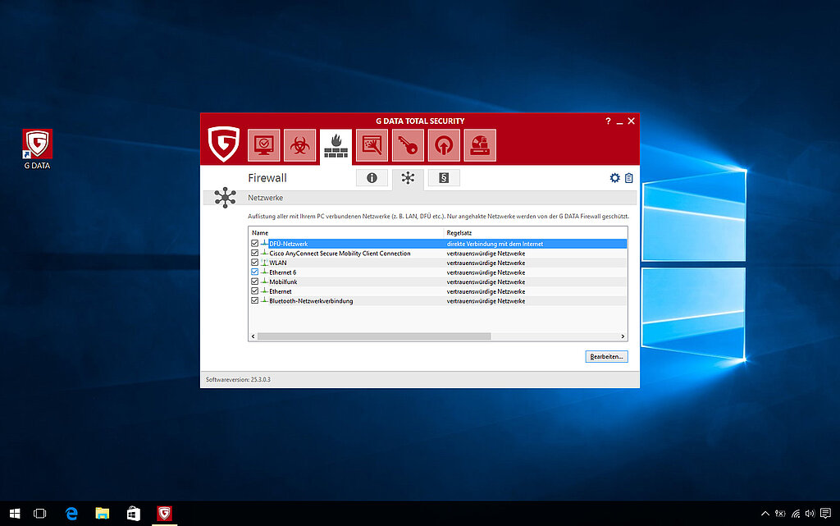Select the Firewall brick wall icon

pyautogui.click(x=336, y=146)
